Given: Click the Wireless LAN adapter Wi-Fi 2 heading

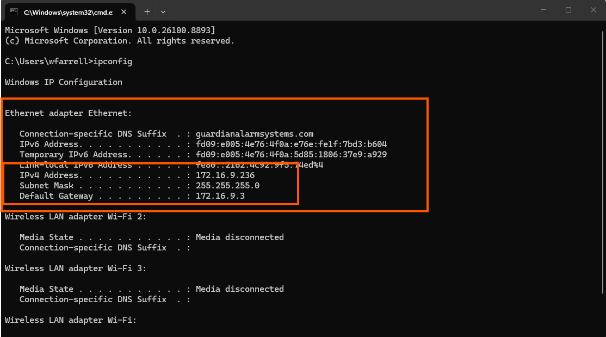Looking at the screenshot, I should tap(76, 217).
